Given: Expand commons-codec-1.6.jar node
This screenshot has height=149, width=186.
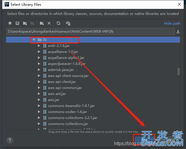Looking at the screenshot, I should click(x=39, y=112).
